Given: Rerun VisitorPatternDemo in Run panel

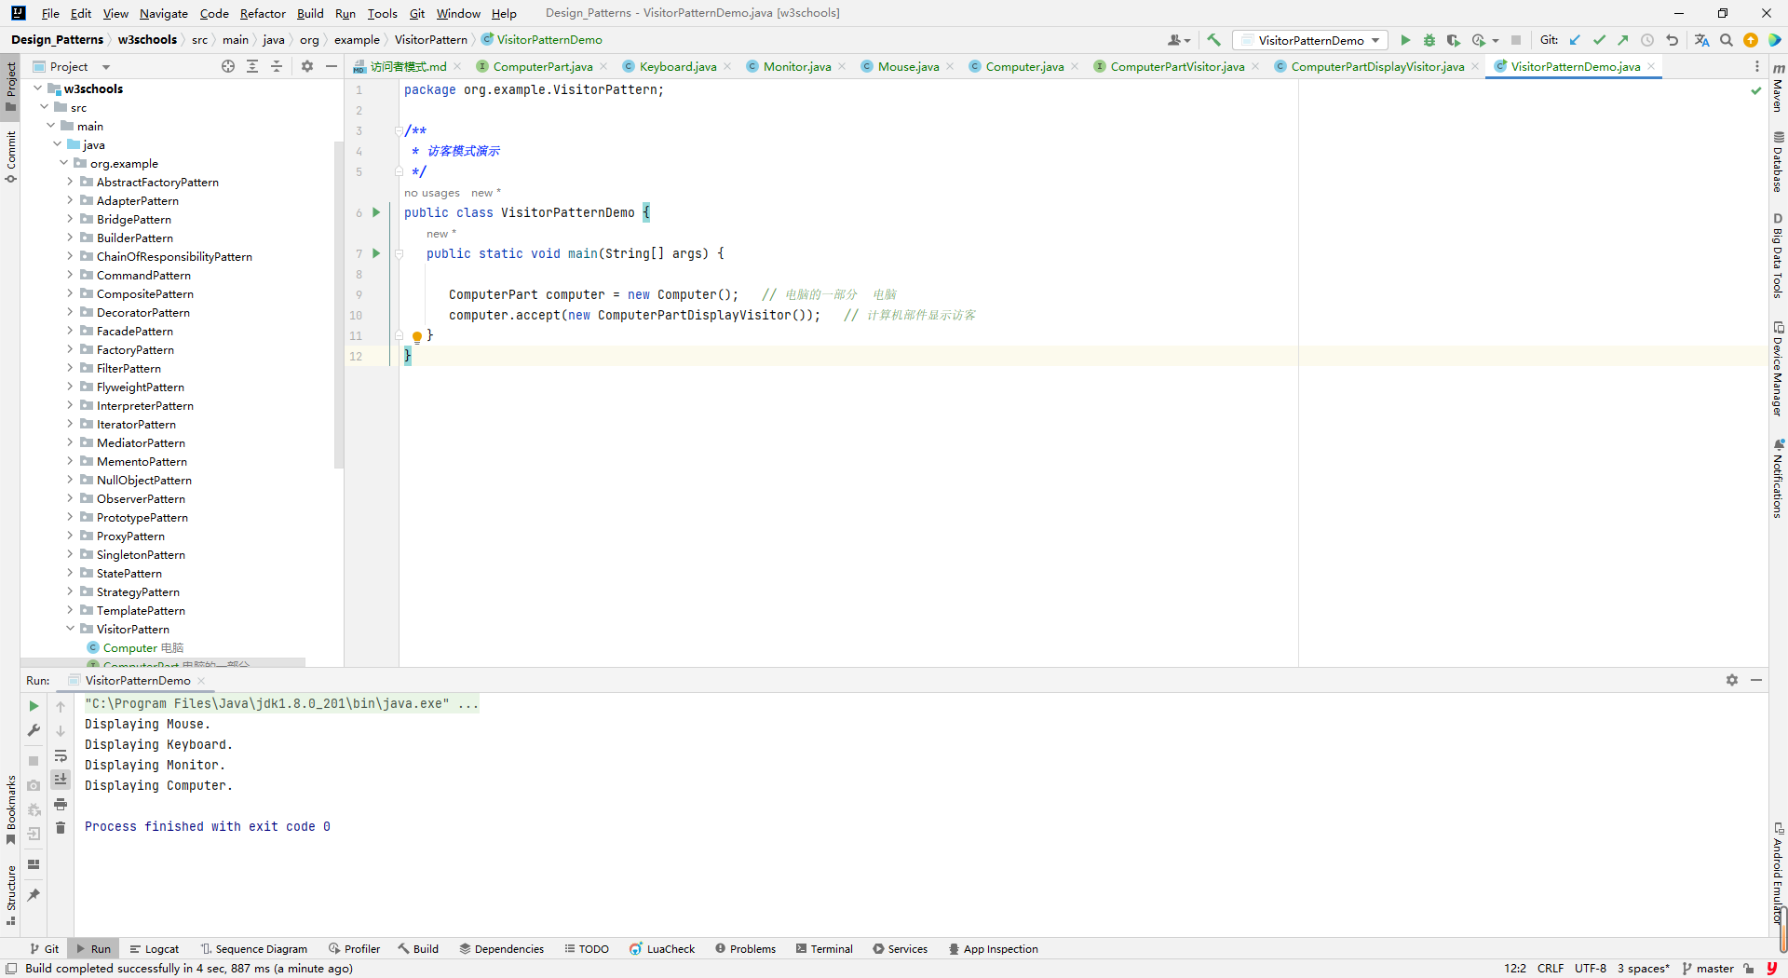Looking at the screenshot, I should [34, 706].
